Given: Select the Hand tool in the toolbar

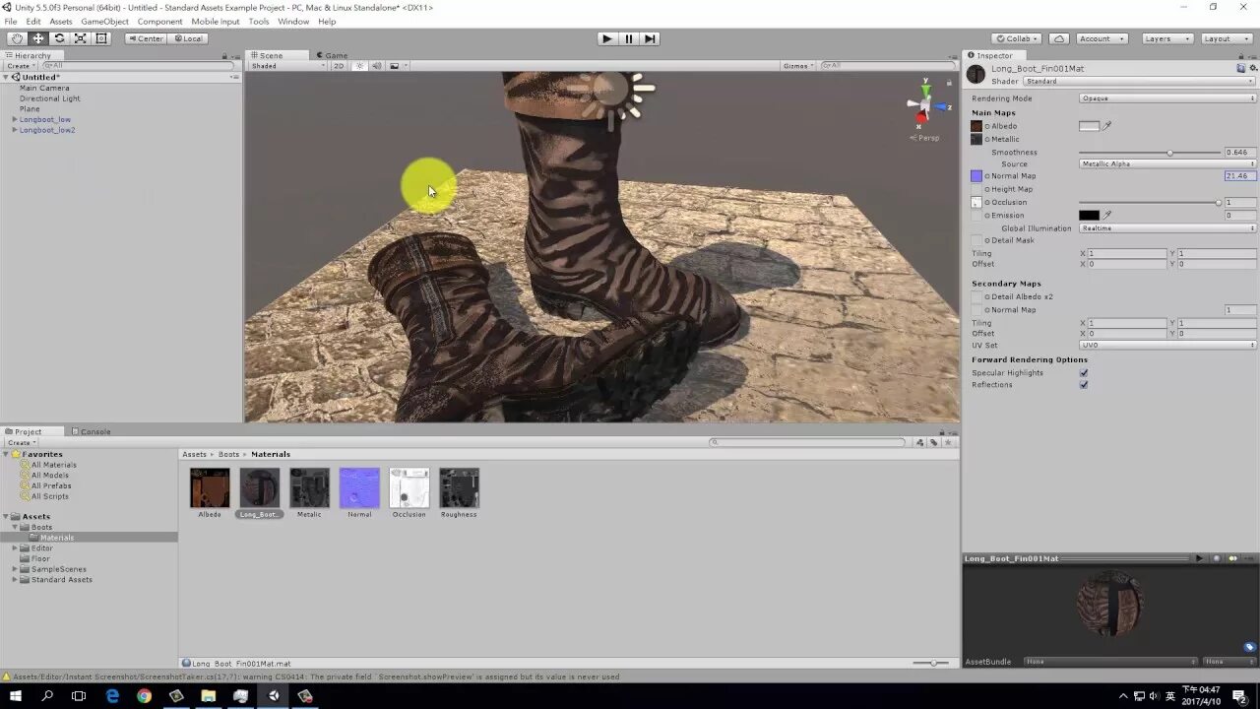Looking at the screenshot, I should click(17, 38).
